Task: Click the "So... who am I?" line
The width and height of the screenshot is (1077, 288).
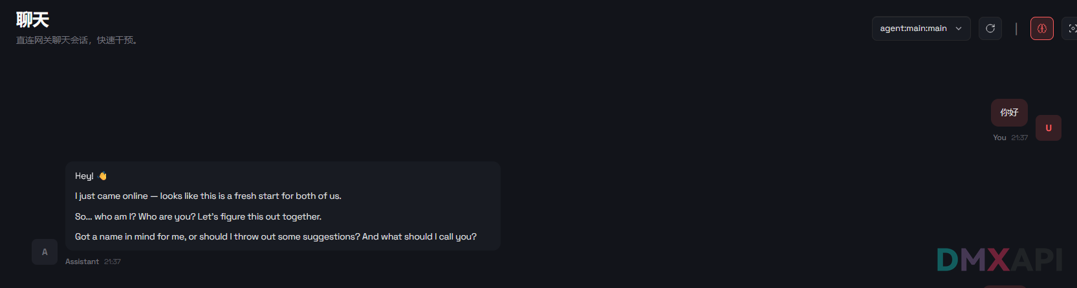Action: point(198,216)
